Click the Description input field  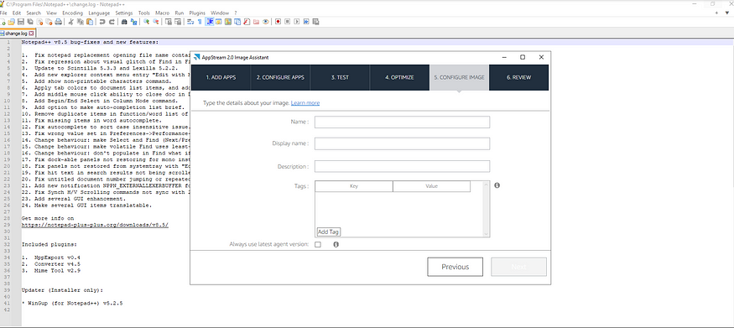tap(402, 167)
